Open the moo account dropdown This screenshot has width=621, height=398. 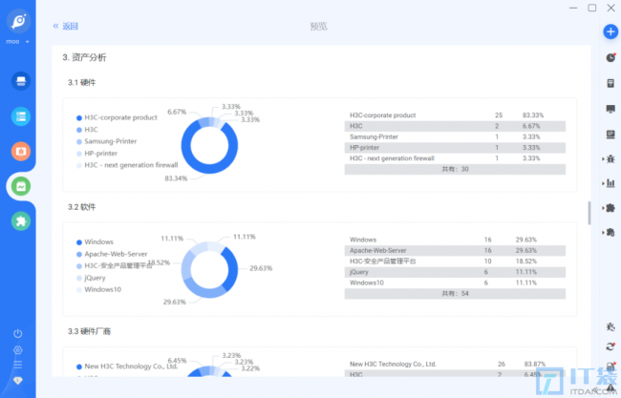(18, 42)
